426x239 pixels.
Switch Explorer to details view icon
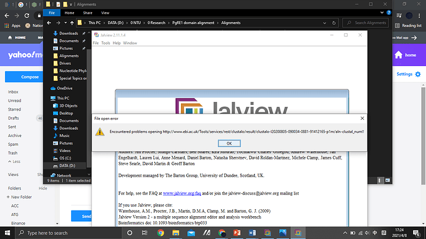(x=380, y=180)
